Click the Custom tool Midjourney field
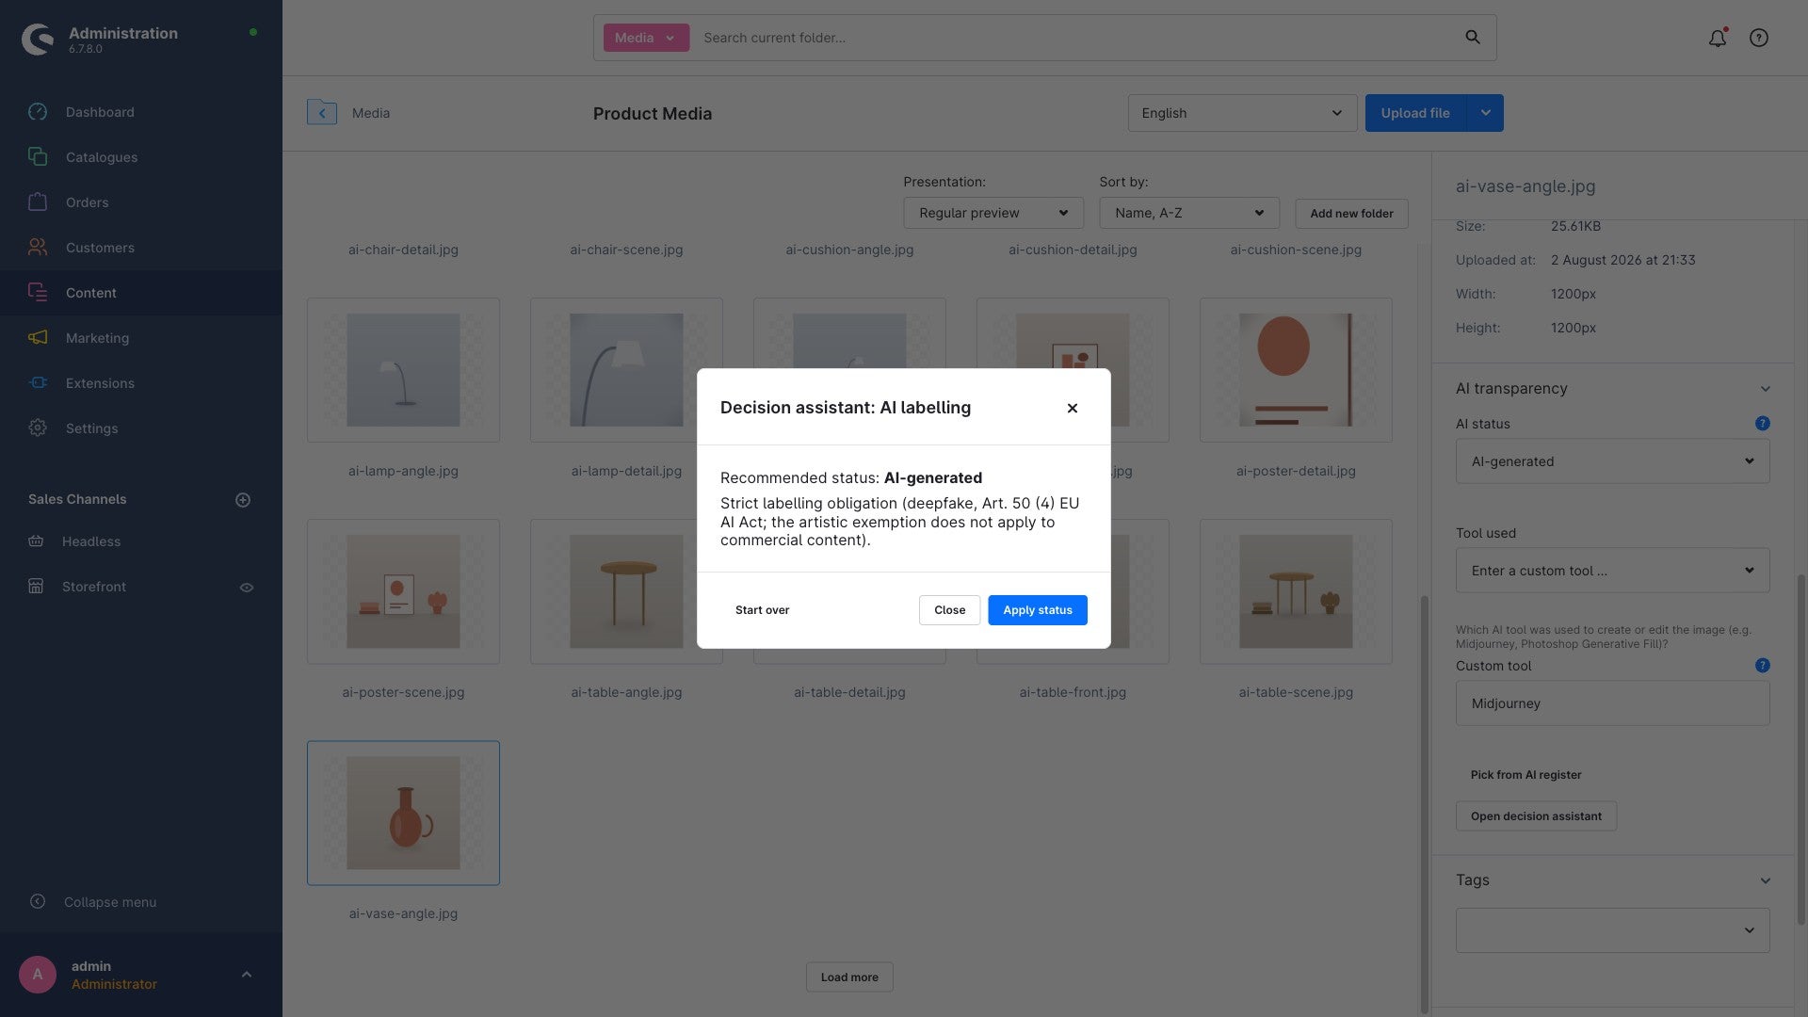This screenshot has height=1017, width=1808. [1612, 703]
